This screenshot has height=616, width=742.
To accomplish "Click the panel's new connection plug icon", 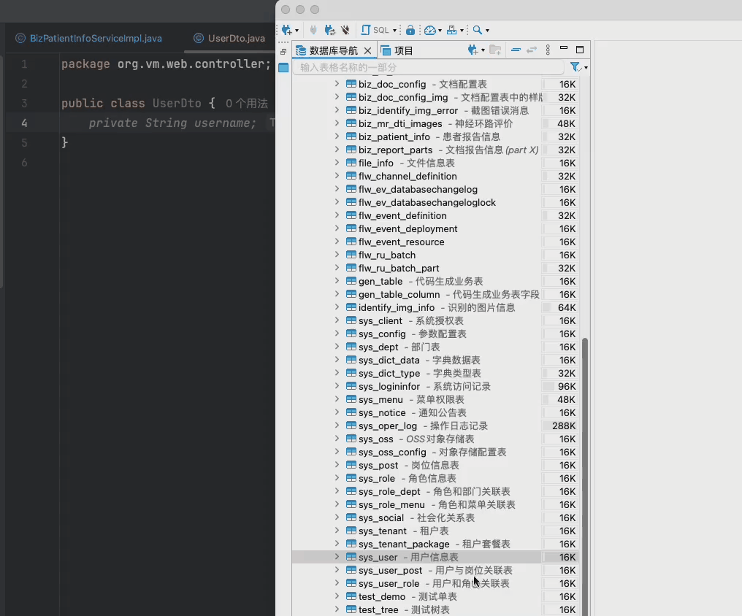I will 473,50.
